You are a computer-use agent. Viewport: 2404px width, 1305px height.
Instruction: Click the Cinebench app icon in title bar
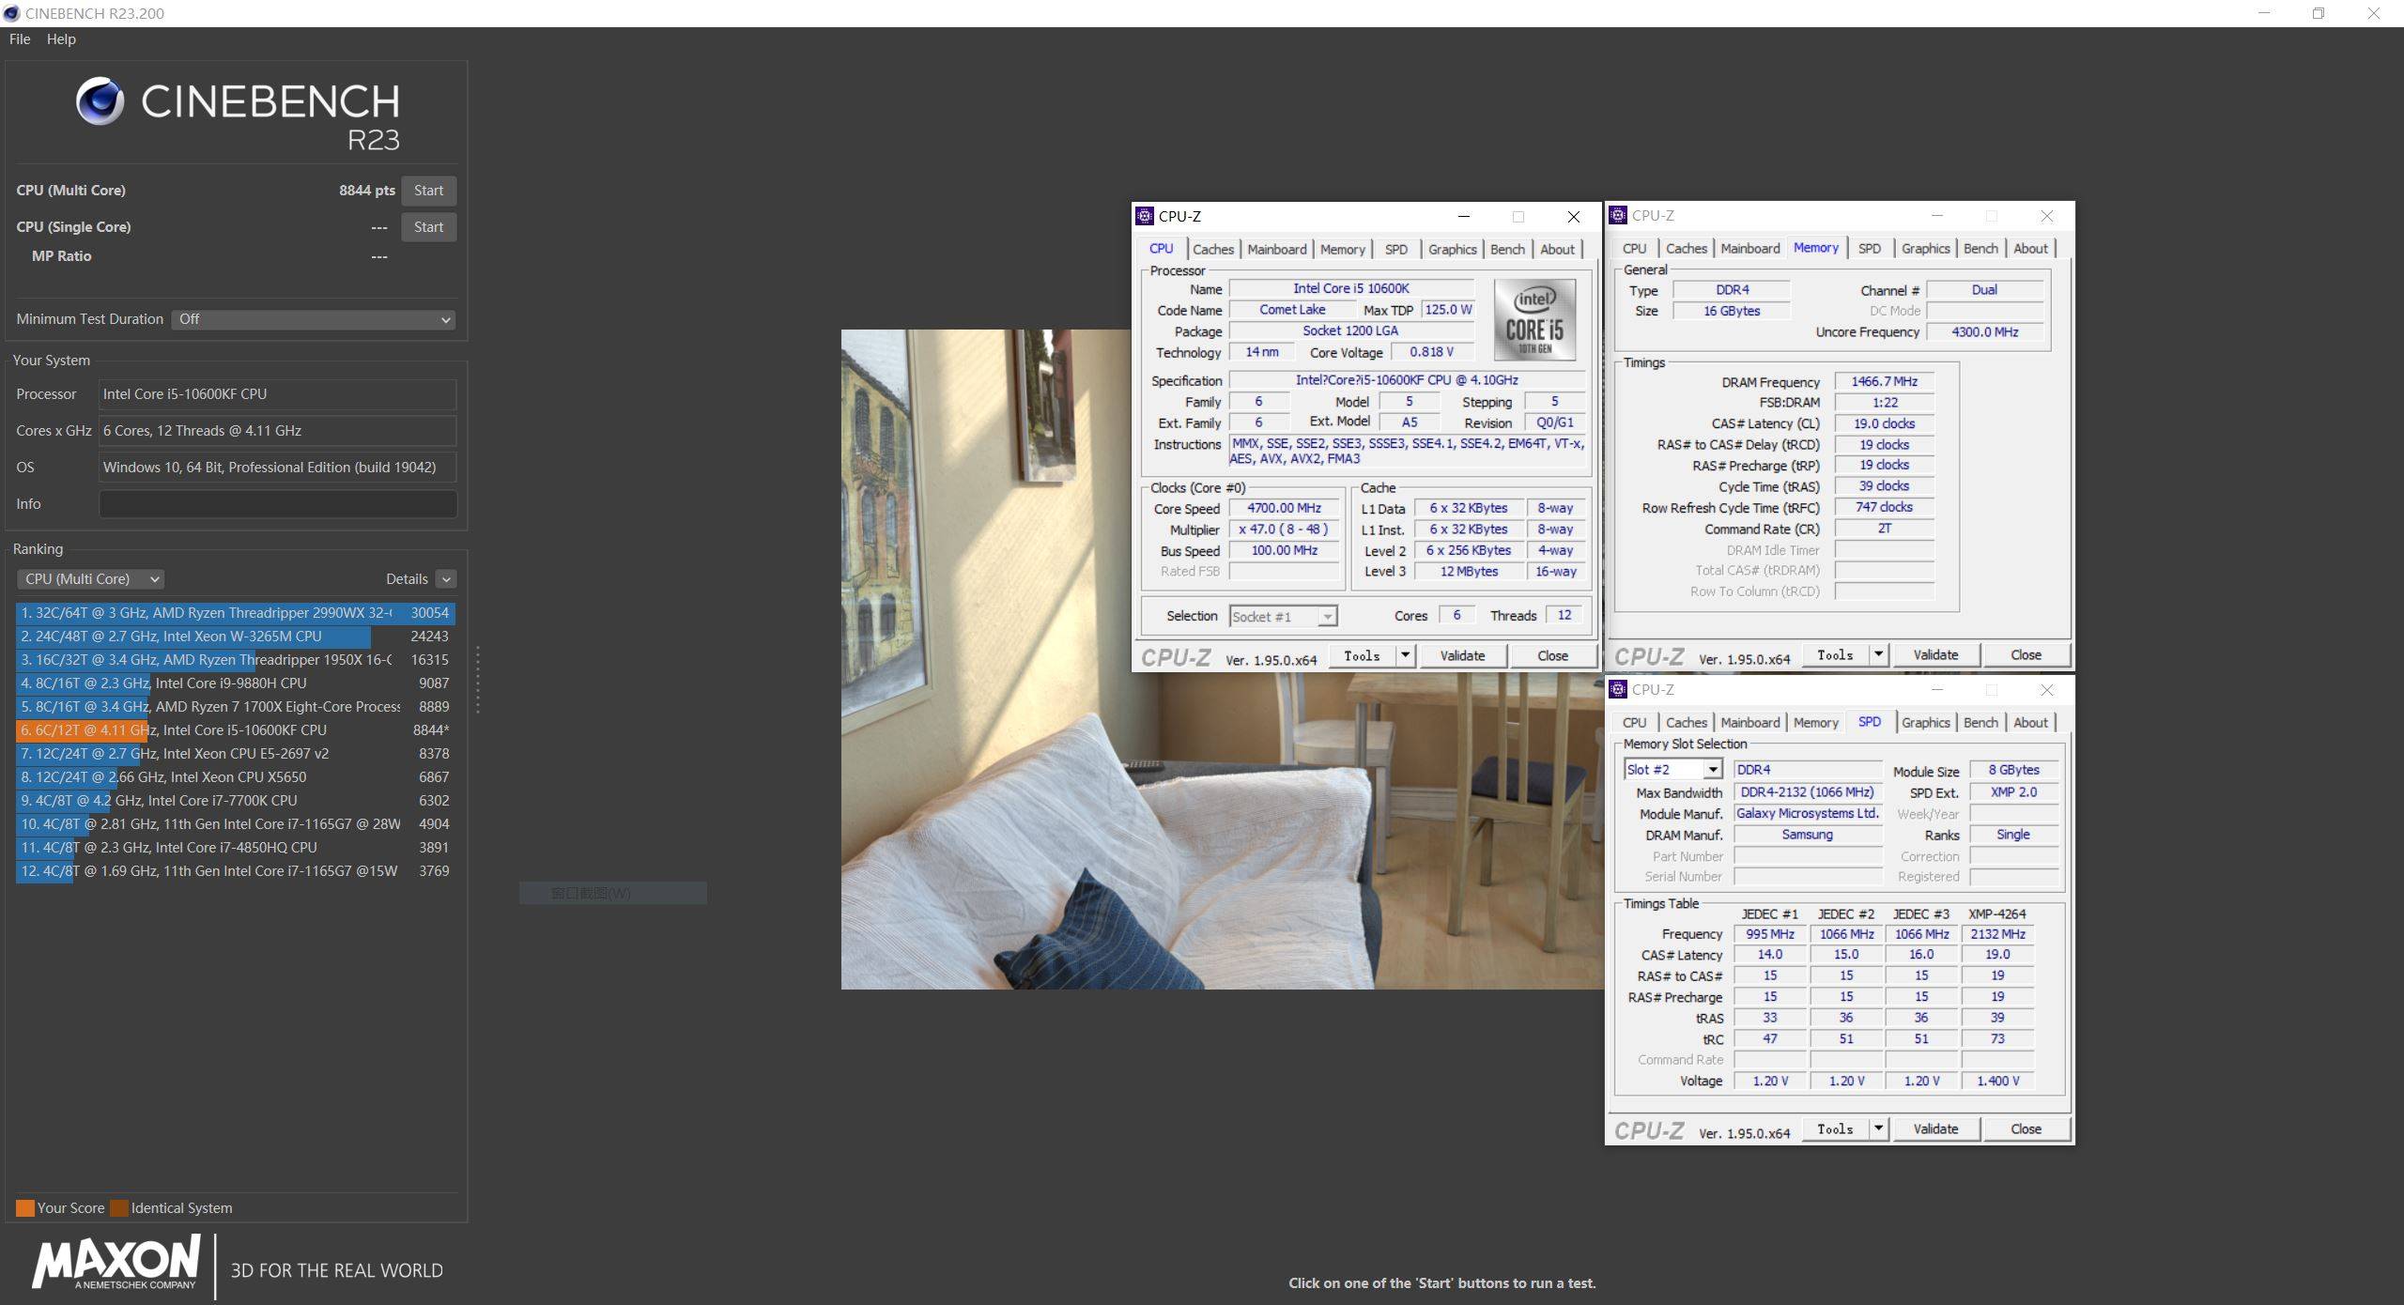point(11,13)
